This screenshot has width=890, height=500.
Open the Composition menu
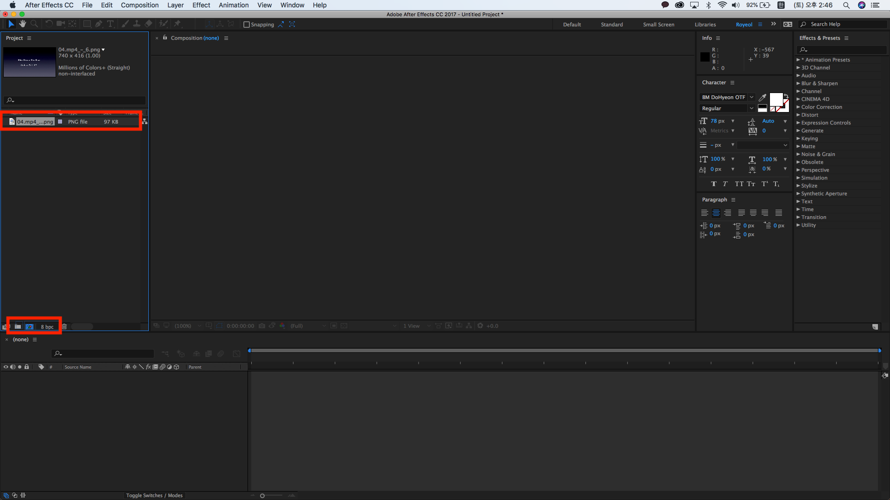tap(140, 5)
